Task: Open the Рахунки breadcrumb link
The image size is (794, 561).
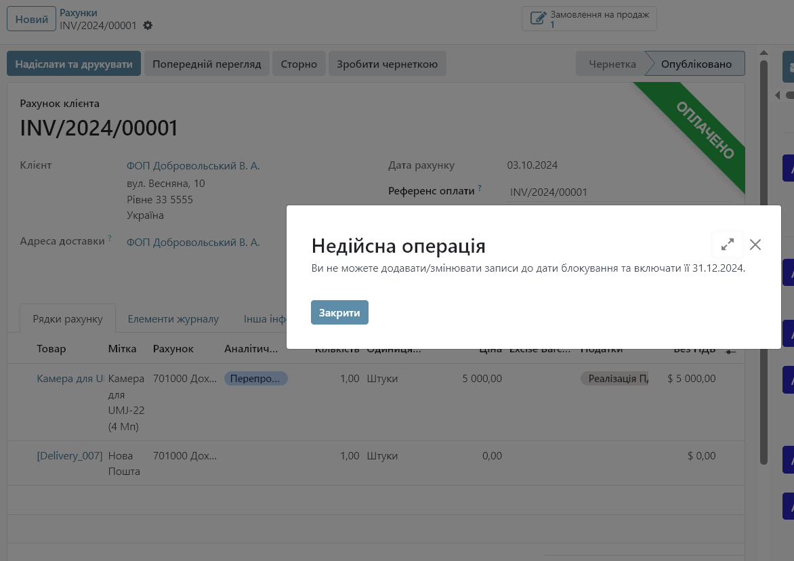Action: point(79,13)
